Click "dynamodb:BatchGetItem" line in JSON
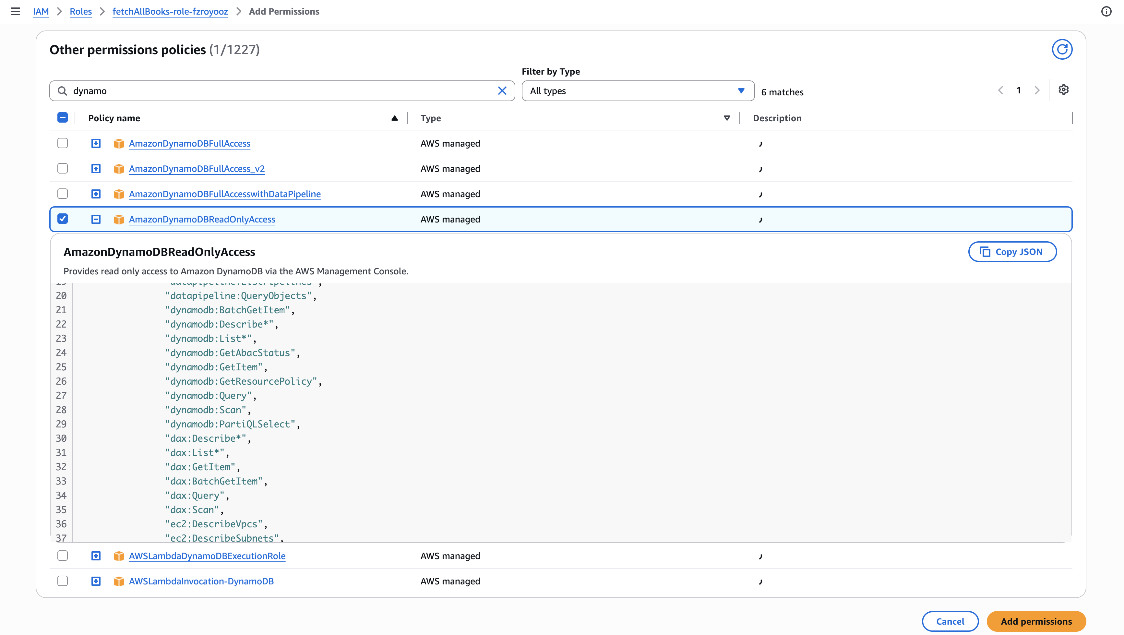 [230, 310]
